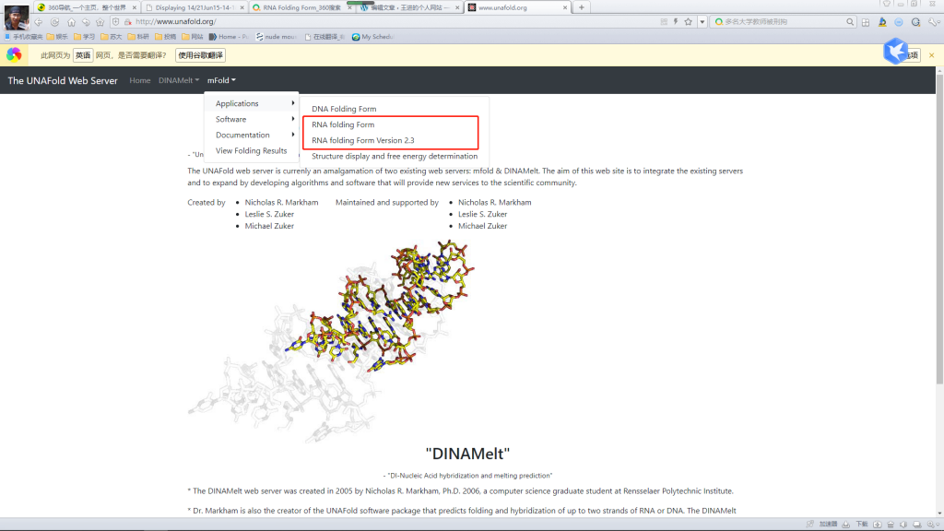This screenshot has height=531, width=944.
Task: Select RNA folding Form menu entry
Action: pyautogui.click(x=343, y=124)
